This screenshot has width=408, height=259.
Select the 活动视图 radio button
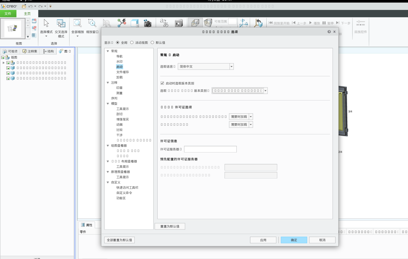click(132, 43)
